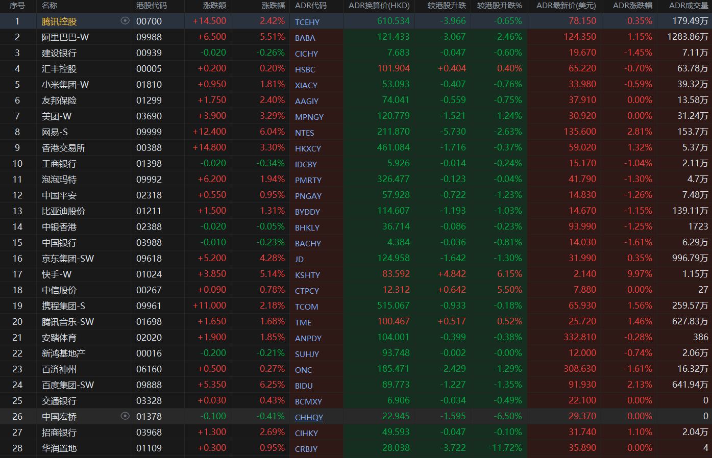This screenshot has height=458, width=712.
Task: Click the 港股代码 column header
Action: [x=151, y=6]
